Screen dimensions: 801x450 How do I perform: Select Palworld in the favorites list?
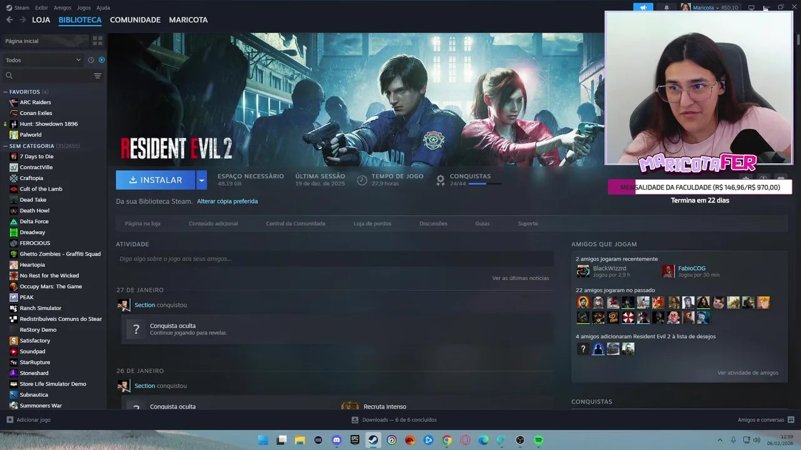[x=31, y=134]
